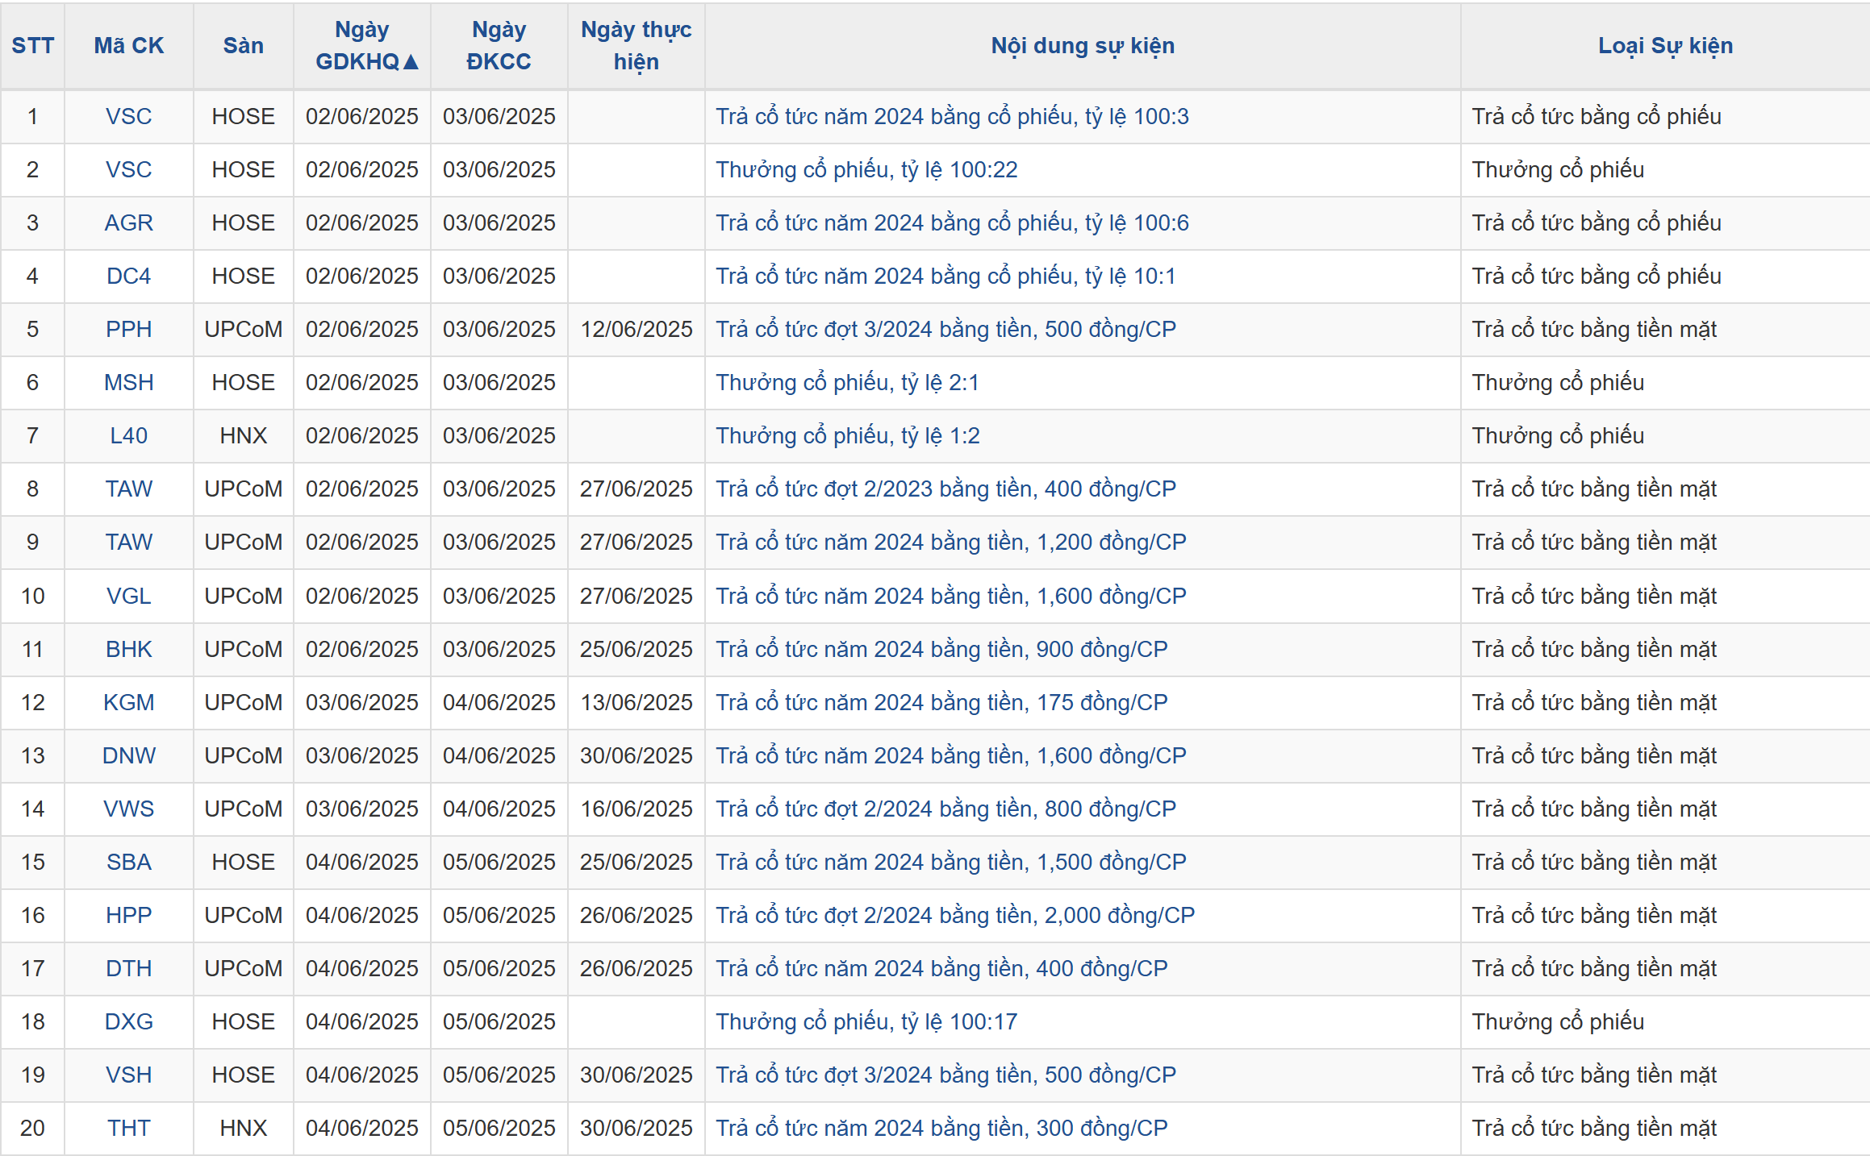Open KGM event 175 đồng/CP
The image size is (1870, 1156).
point(941,702)
